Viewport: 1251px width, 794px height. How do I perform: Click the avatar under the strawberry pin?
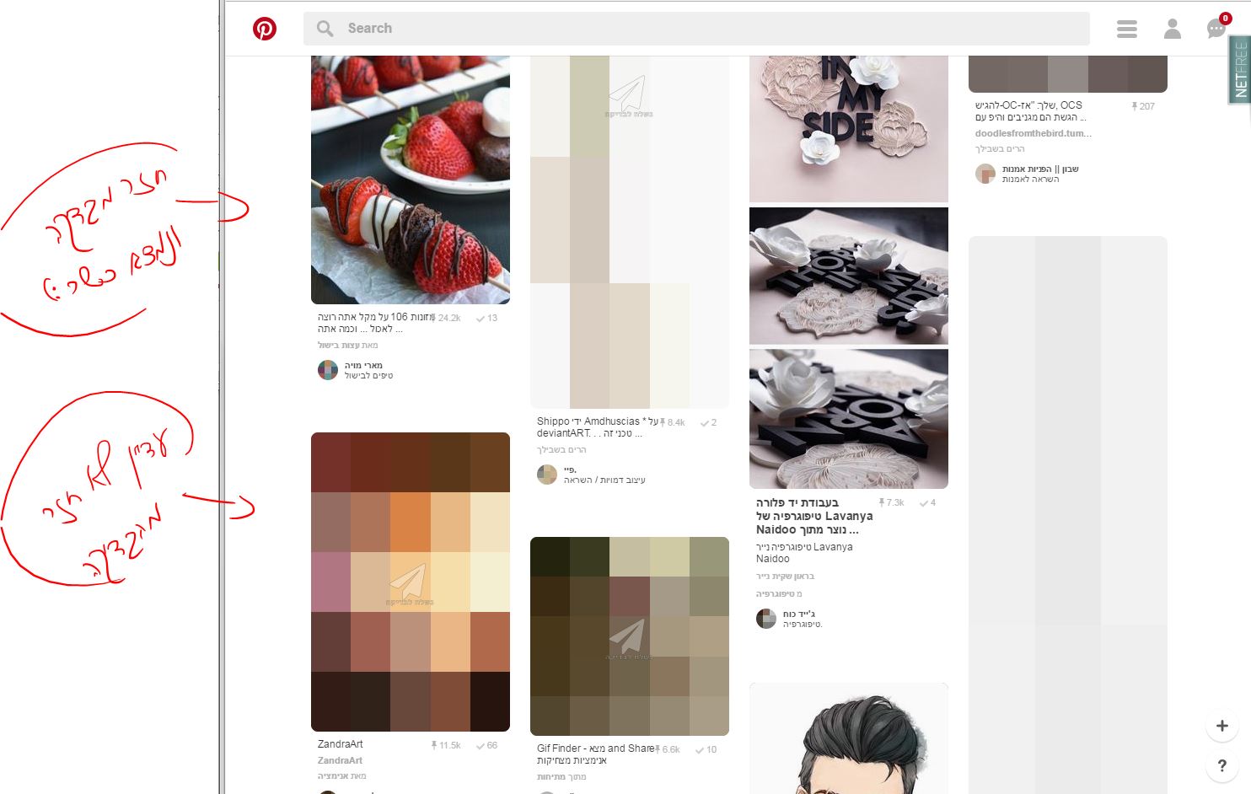[x=328, y=370]
